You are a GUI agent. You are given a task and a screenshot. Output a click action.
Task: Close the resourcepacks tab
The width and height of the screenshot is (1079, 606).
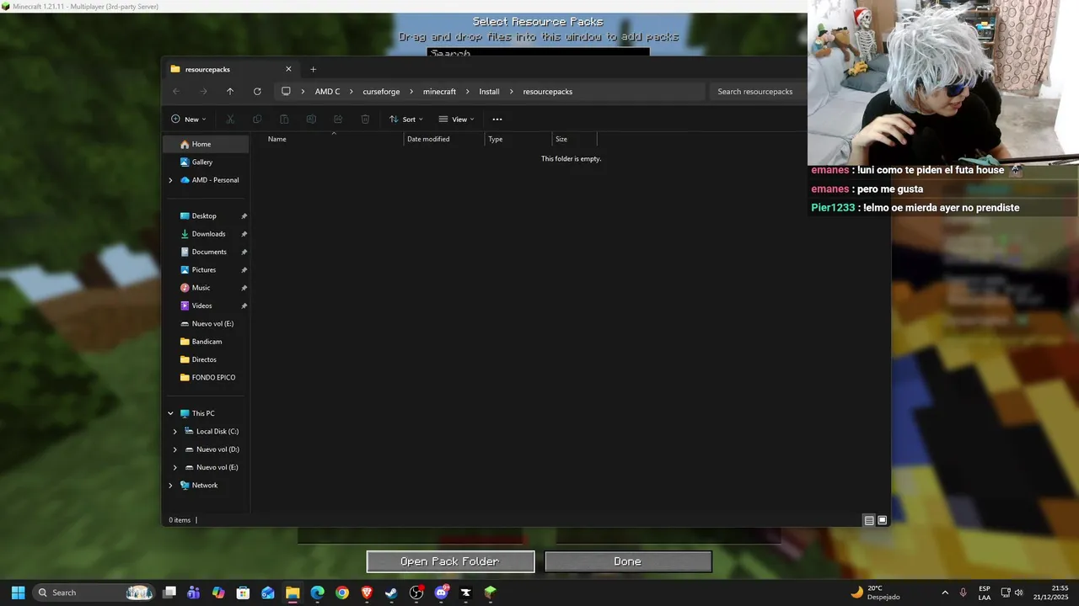click(x=288, y=69)
